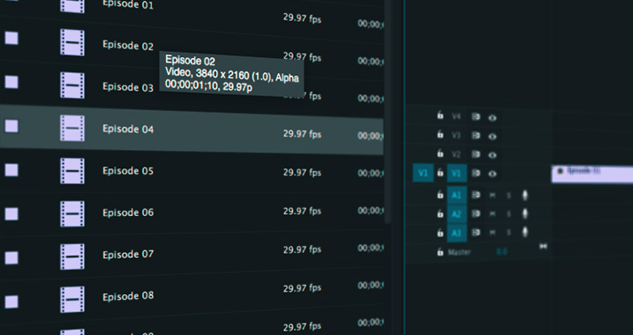Mute audio track A2
Viewport: 633px width, 335px height.
coord(492,214)
